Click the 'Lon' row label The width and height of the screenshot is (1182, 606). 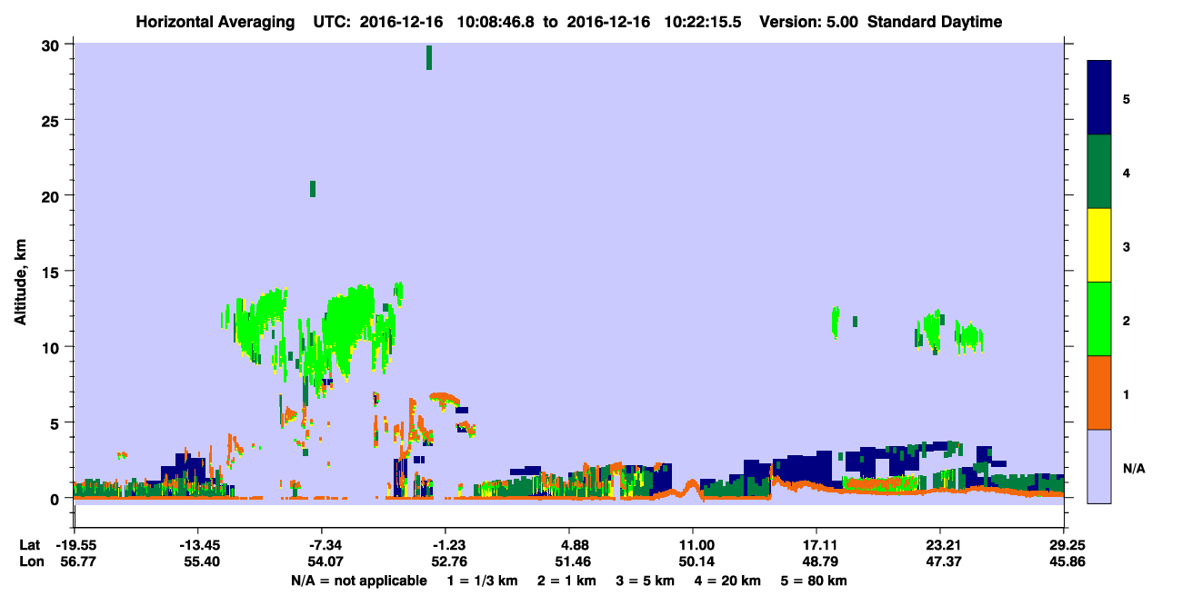pos(30,561)
